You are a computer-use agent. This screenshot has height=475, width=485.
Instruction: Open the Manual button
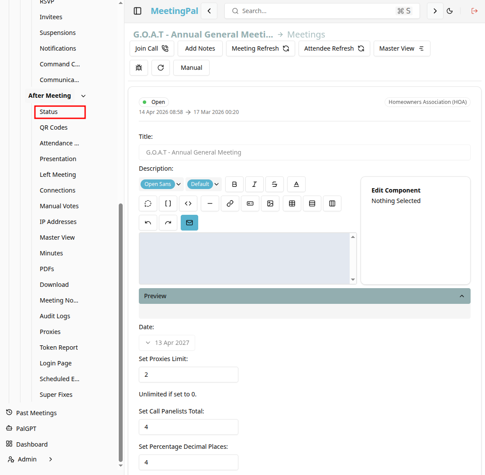(x=192, y=68)
